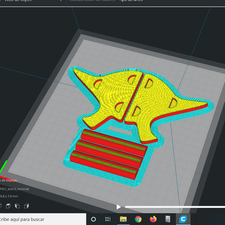Open File Explorer from the taskbar
Screen dimensions: 225x225
pyautogui.click(x=123, y=219)
